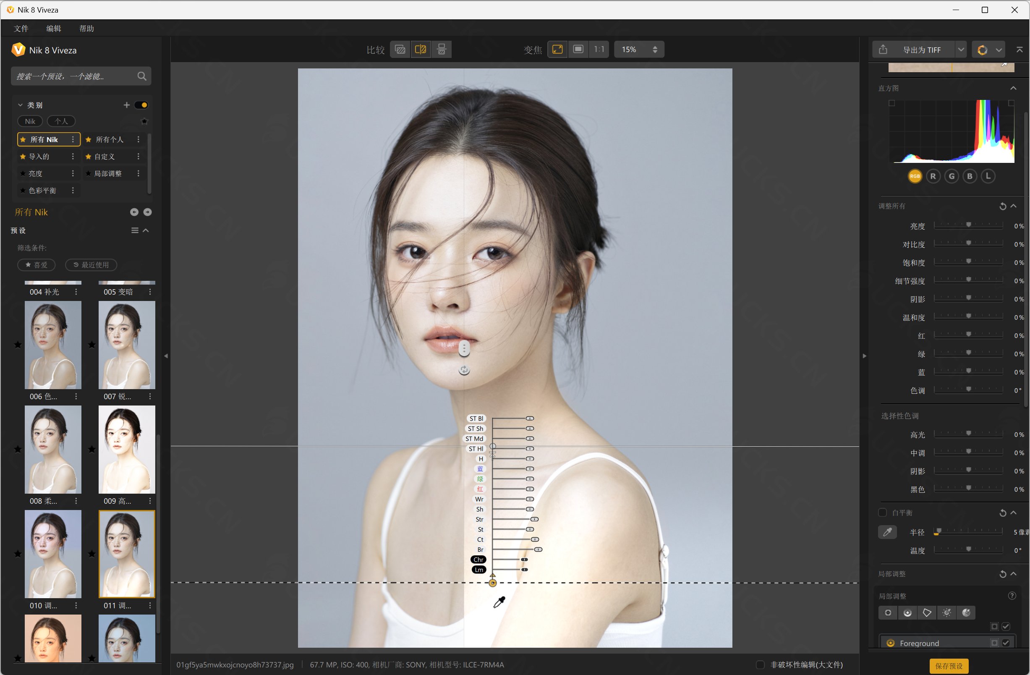The height and width of the screenshot is (675, 1030).
Task: Select the Control Point tool
Action: (x=888, y=613)
